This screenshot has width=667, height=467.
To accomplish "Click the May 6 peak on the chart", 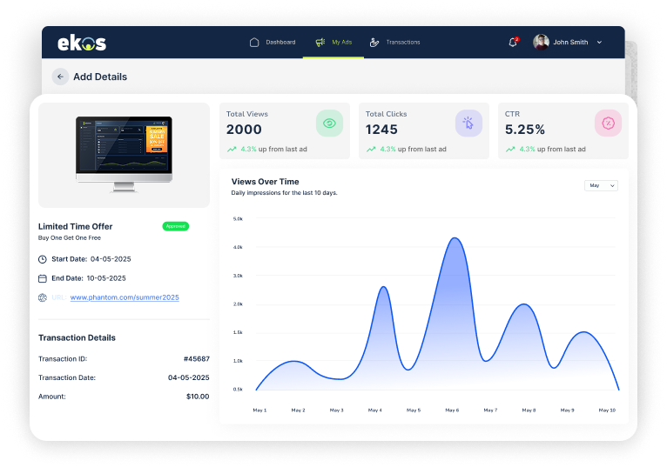I will point(454,238).
